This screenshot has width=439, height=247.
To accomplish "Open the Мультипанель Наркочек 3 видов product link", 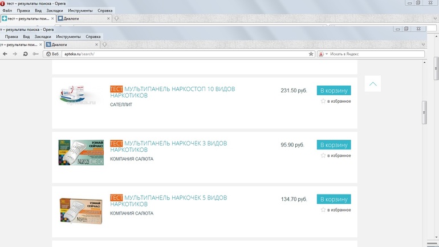I will coord(169,146).
